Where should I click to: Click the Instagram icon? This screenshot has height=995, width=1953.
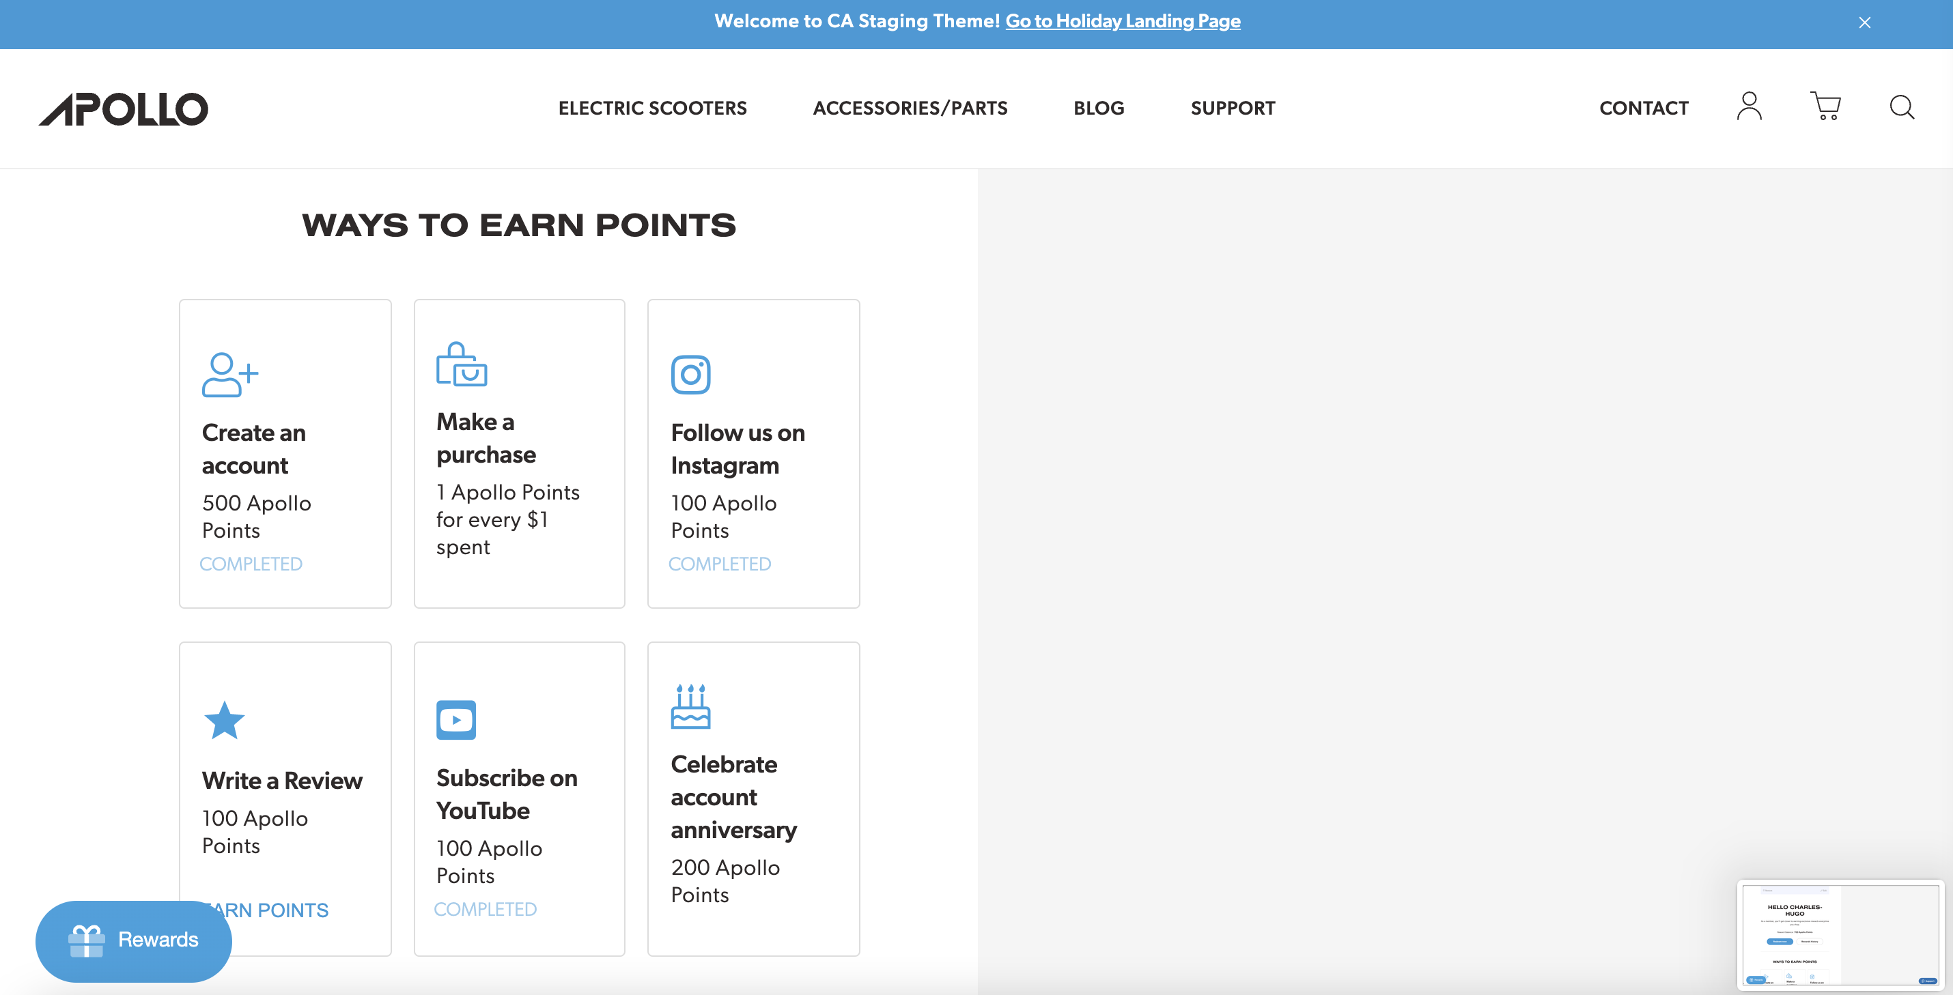(690, 375)
